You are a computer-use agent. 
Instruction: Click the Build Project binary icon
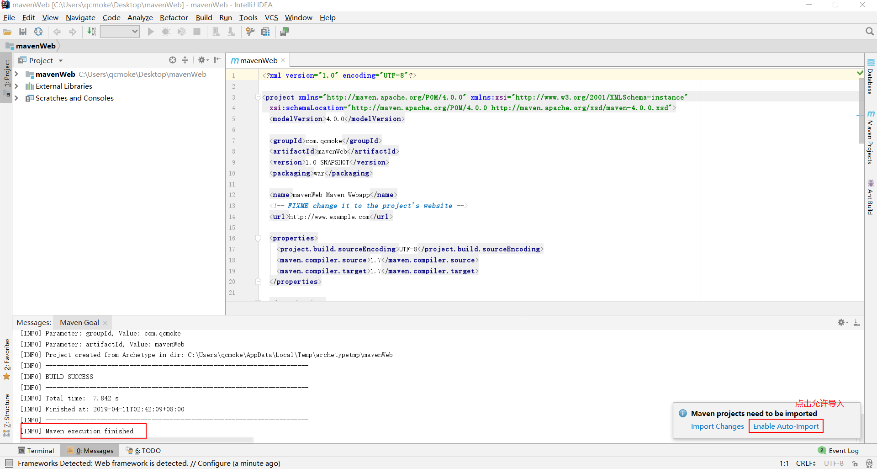click(x=92, y=32)
